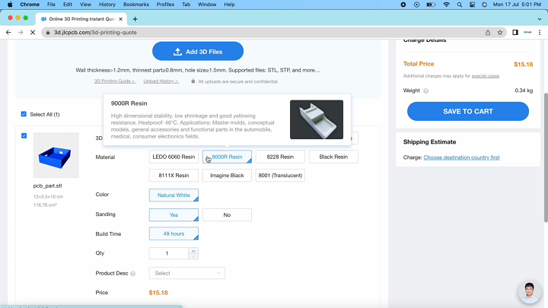The width and height of the screenshot is (548, 308).
Task: Open a new tab with plus button
Action: 135,19
